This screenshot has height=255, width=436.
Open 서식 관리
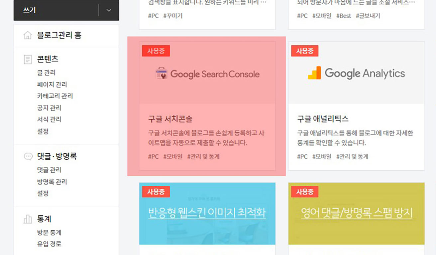(49, 120)
